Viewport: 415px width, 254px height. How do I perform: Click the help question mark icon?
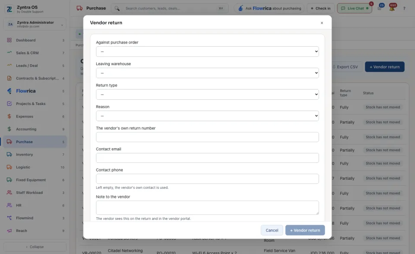point(404,9)
